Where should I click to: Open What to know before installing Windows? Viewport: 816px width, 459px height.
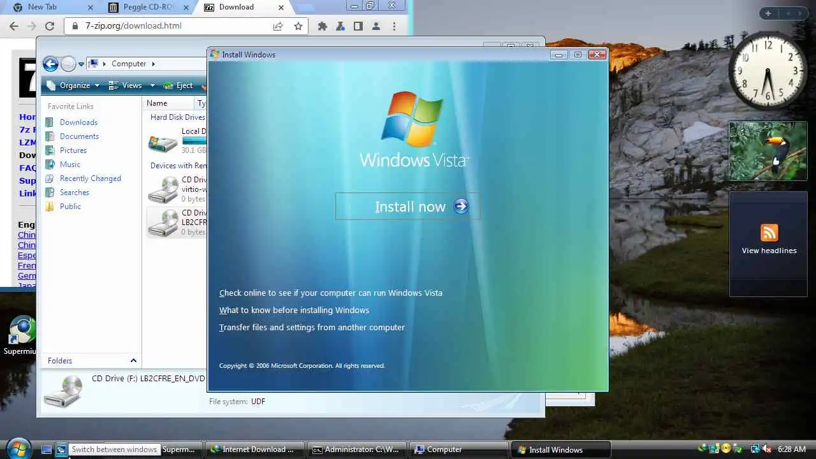tap(294, 310)
